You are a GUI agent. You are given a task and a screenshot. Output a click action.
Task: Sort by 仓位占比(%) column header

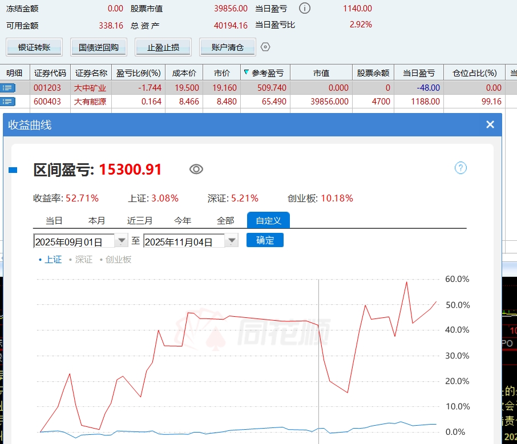[474, 73]
